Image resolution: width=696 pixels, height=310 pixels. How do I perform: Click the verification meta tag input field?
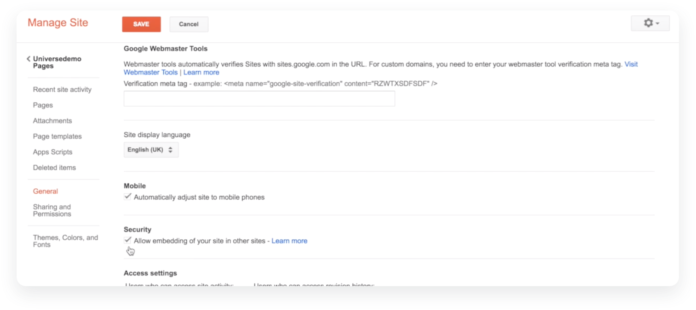coord(259,99)
